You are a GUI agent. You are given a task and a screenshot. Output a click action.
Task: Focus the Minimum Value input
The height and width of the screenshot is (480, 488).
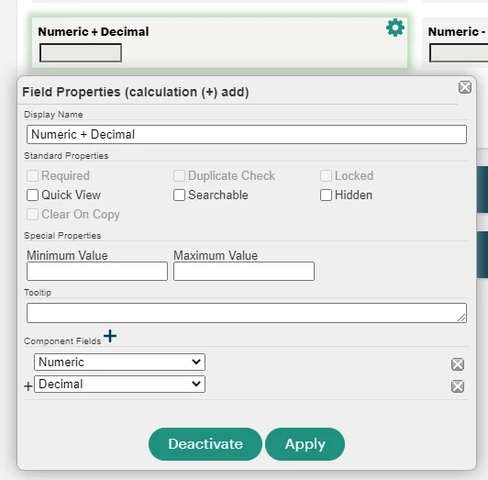click(97, 272)
